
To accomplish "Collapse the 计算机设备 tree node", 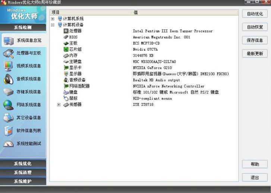I will click(53, 25).
